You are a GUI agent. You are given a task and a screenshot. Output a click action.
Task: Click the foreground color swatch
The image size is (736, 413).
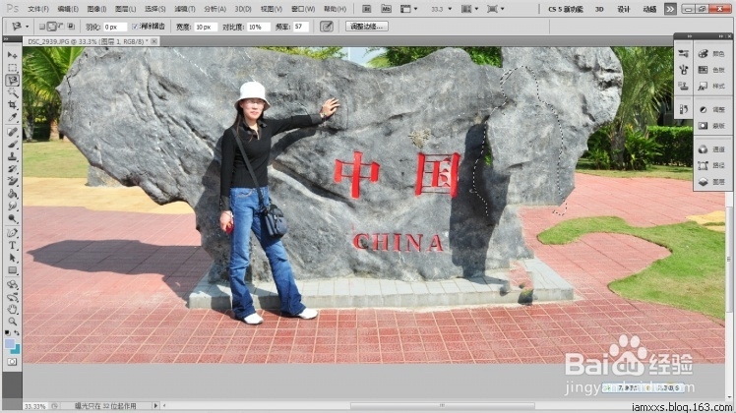10,344
